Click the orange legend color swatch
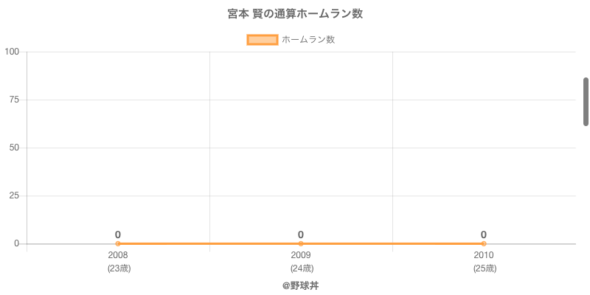Viewport: 590px width, 295px height. pos(262,40)
